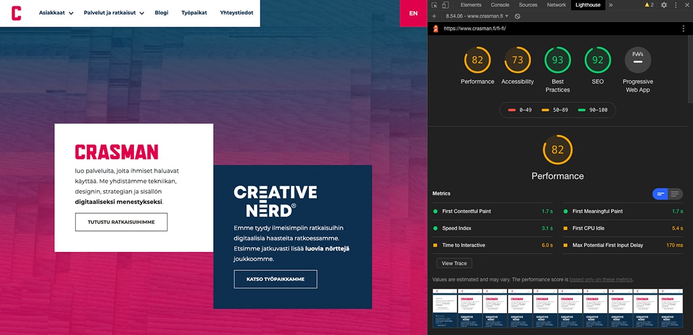Screen dimensions: 693x335
Task: Expand the Time to Interactive metric
Action: point(493,245)
